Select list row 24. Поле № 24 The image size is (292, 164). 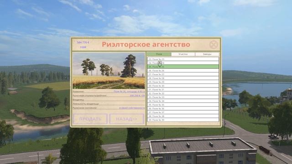click(183, 63)
